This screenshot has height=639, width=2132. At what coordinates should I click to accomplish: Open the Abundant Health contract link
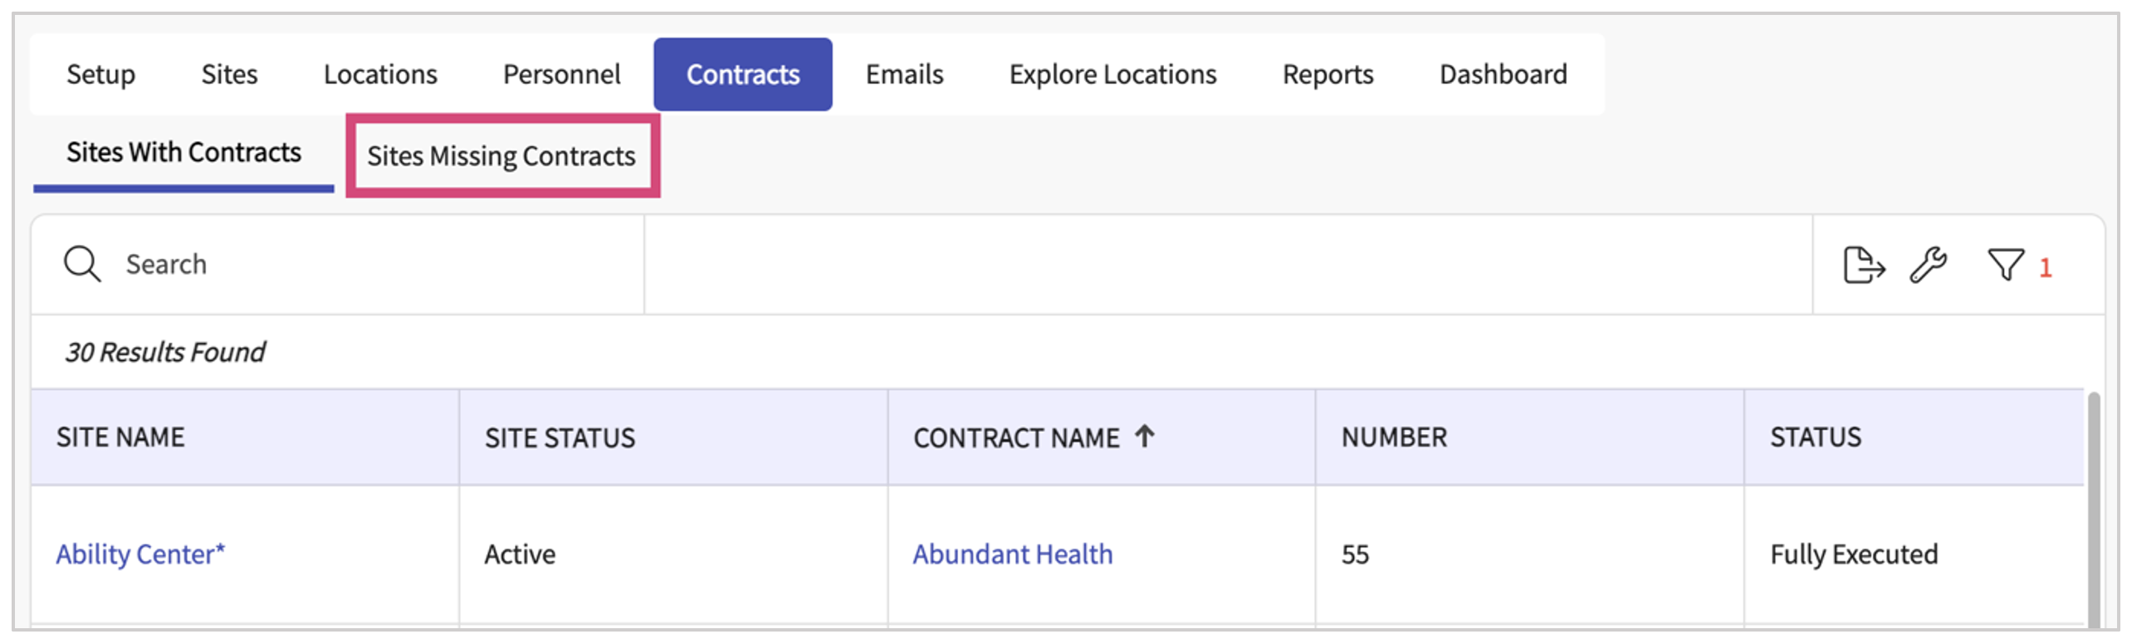(x=1012, y=554)
